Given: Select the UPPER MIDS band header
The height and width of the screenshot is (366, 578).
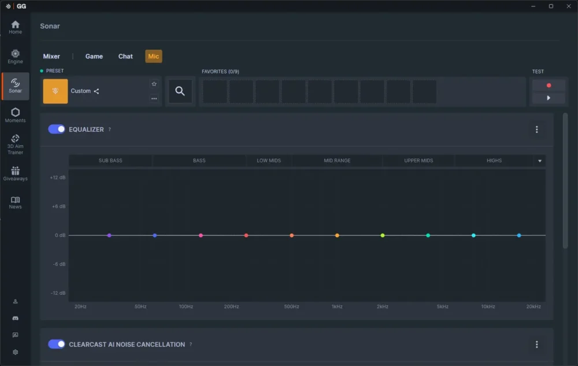Looking at the screenshot, I should tap(418, 161).
